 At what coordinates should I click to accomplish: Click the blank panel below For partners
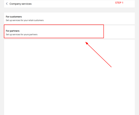coord(69,77)
